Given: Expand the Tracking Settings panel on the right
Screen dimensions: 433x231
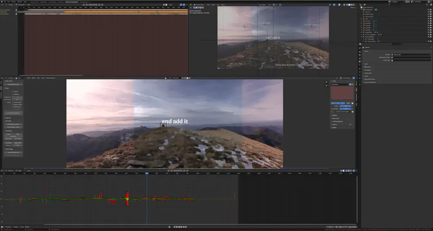Looking at the screenshot, I should (337, 122).
